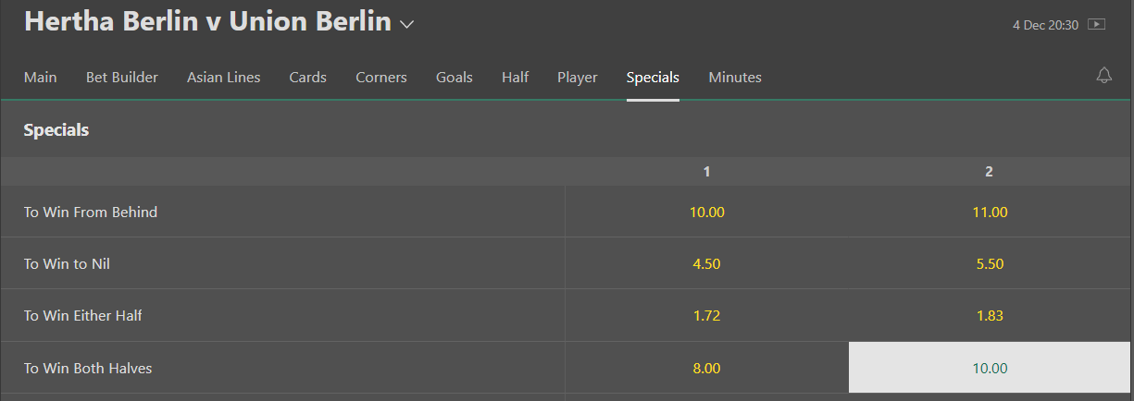This screenshot has width=1134, height=401.
Task: Switch to the Goals tab
Action: click(x=455, y=78)
